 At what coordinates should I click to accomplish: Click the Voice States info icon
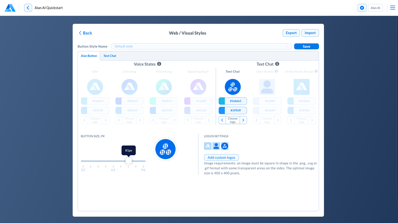tap(159, 64)
